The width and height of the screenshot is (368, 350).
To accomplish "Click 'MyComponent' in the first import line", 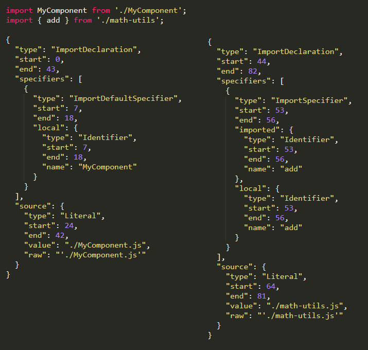I will [62, 11].
